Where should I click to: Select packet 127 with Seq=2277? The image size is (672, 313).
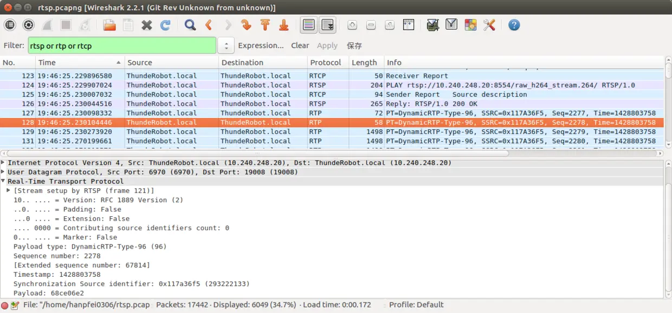[332, 112]
